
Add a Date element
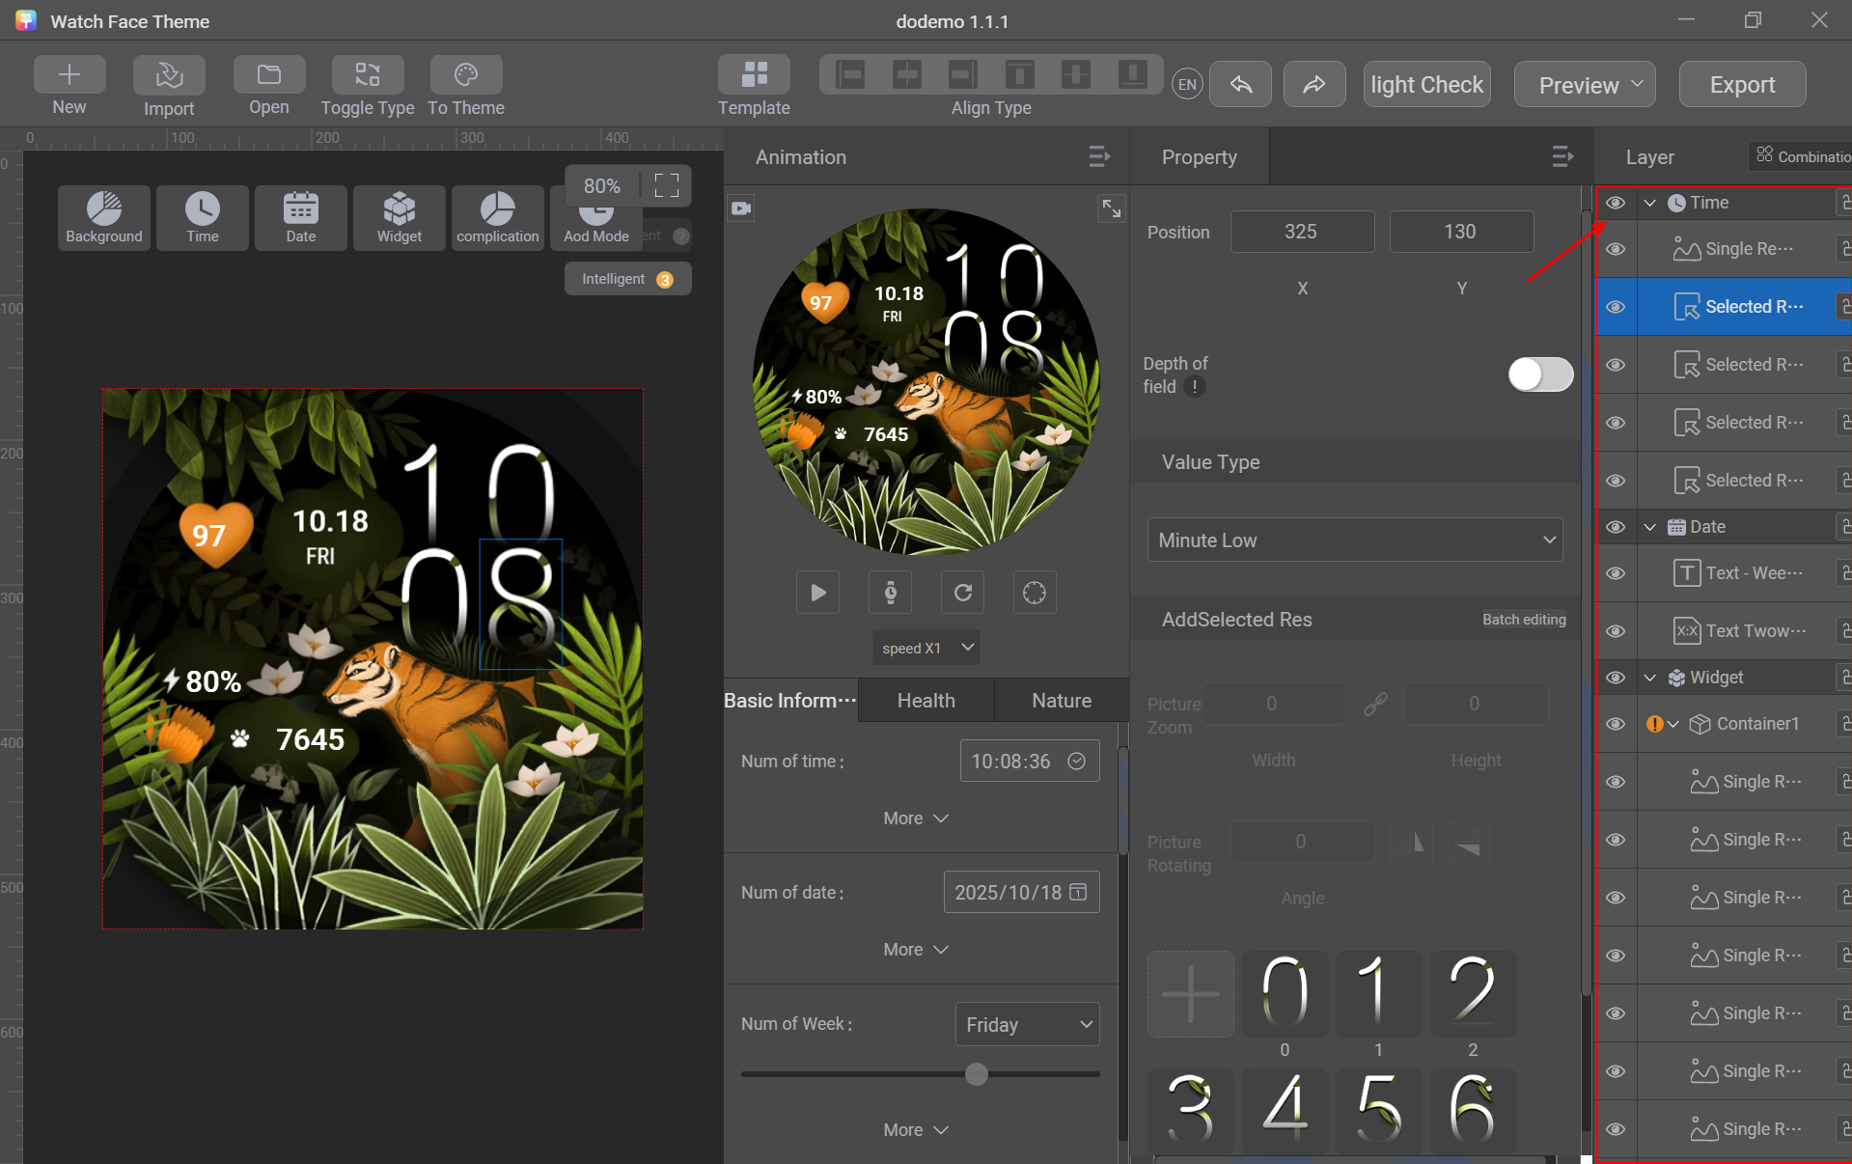(300, 217)
